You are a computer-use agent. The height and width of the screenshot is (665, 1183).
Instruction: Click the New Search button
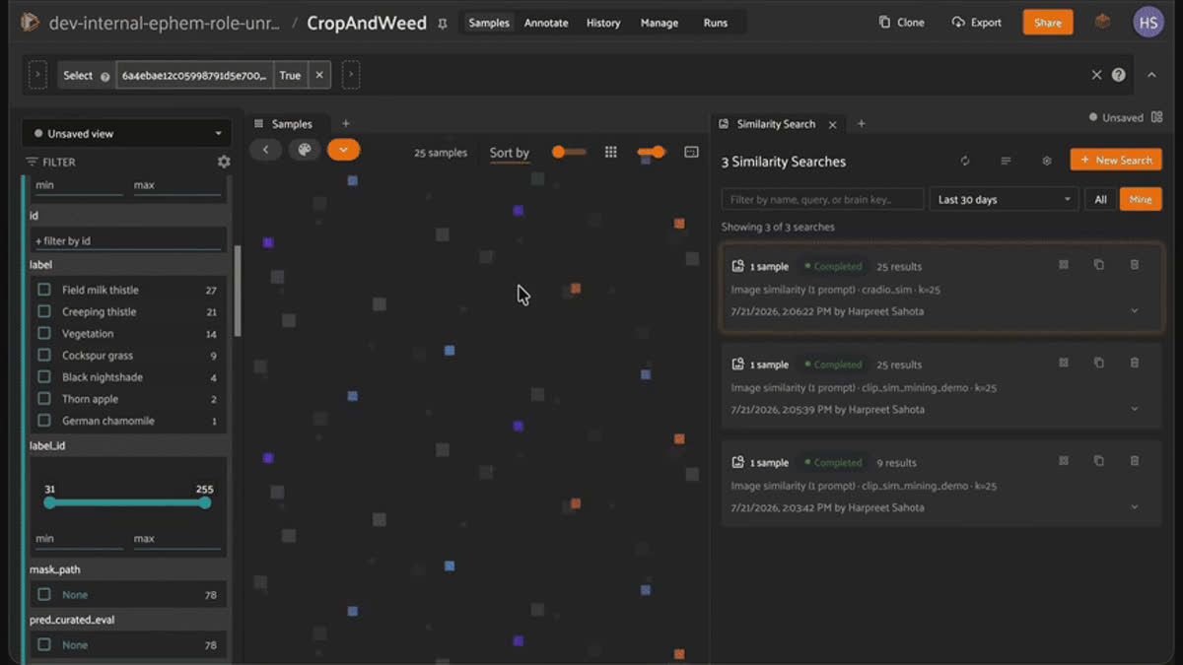click(x=1116, y=160)
